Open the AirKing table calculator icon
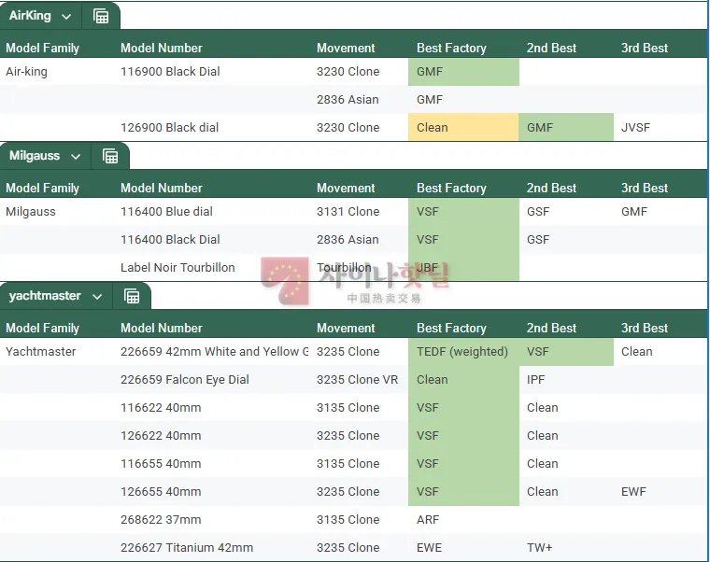 pos(101,16)
